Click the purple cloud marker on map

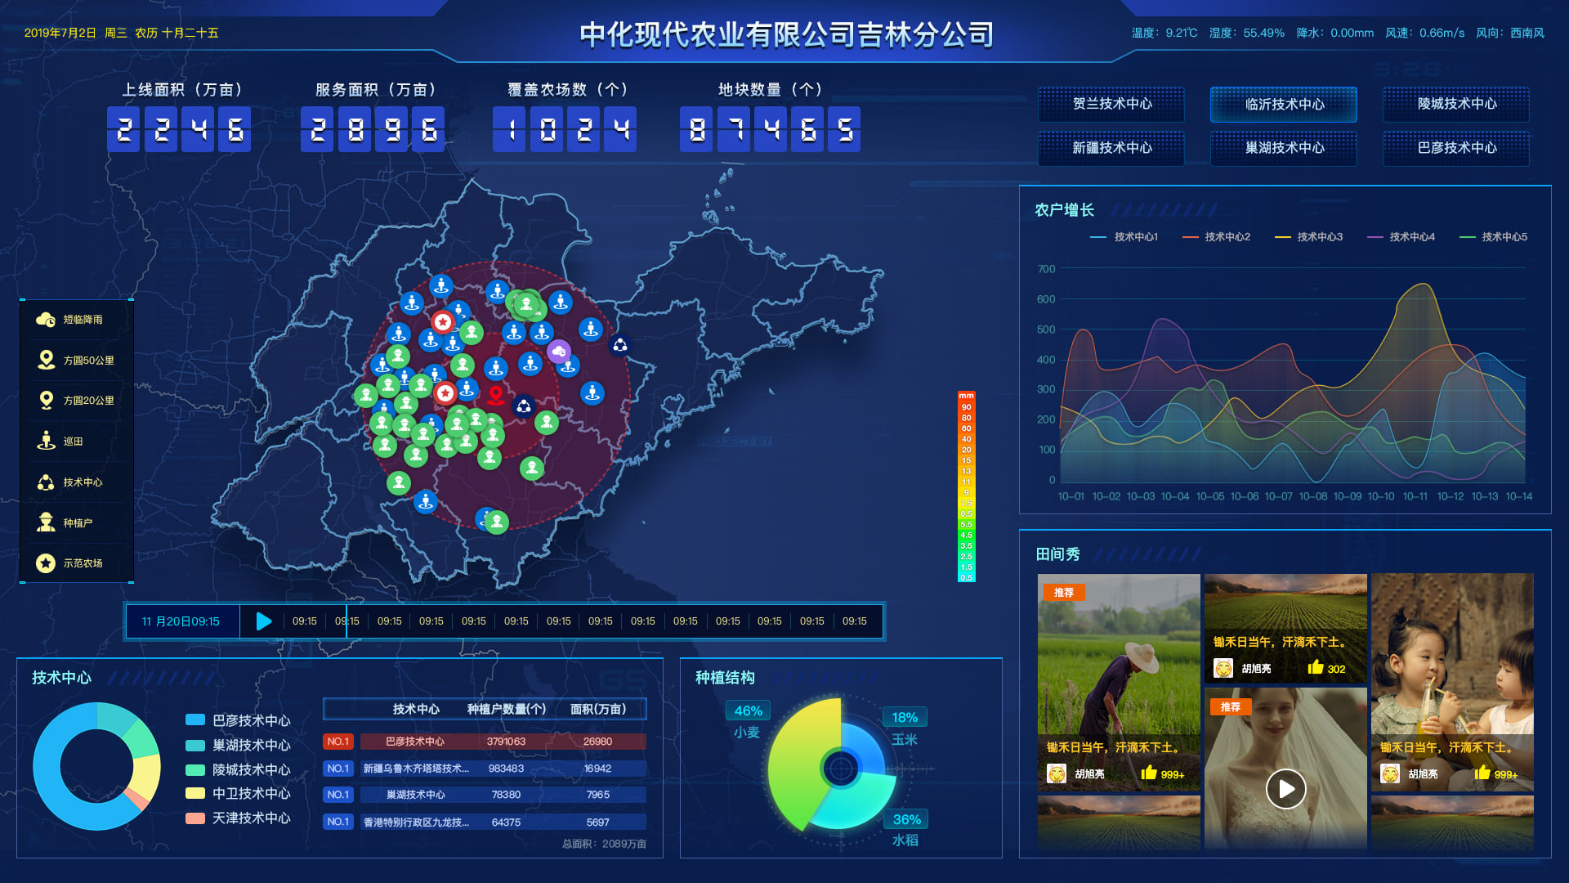[559, 352]
